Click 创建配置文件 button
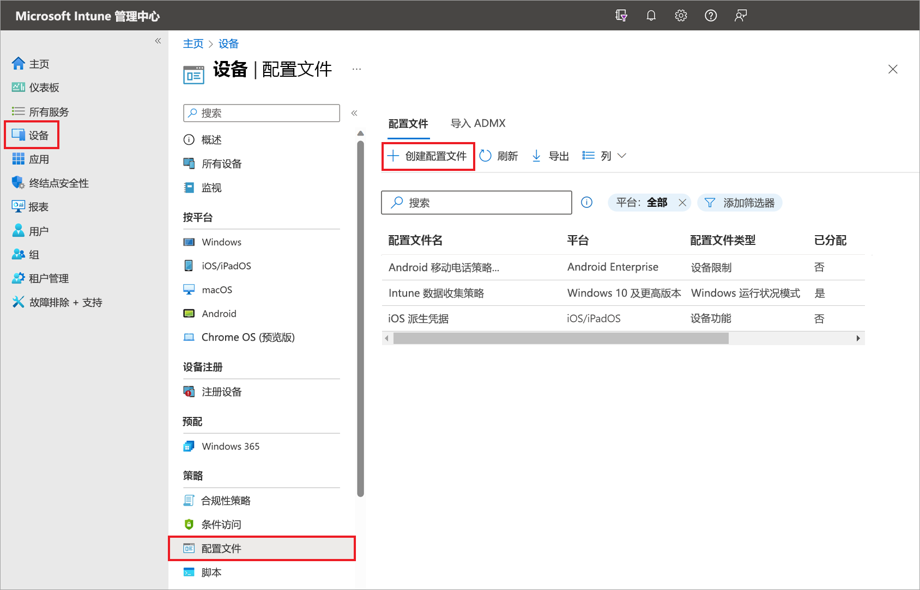The height and width of the screenshot is (590, 920). point(428,156)
